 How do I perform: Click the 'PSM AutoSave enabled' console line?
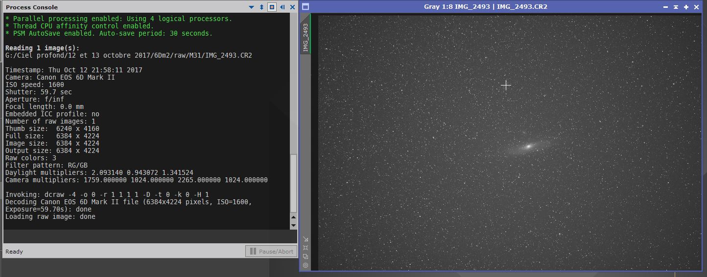tap(109, 33)
